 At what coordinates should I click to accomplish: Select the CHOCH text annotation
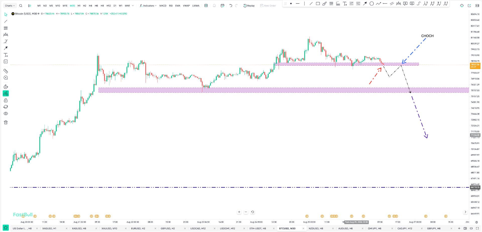point(427,36)
